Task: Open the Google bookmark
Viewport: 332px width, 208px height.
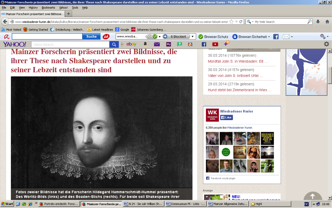Action: (122, 30)
